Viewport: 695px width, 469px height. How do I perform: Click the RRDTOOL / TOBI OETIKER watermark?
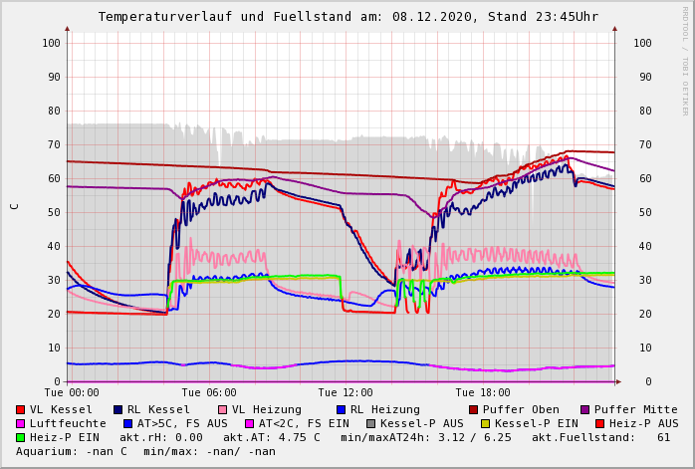[x=685, y=60]
